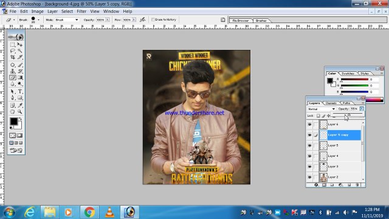Open the Image menu
389x219 pixels.
pos(38,12)
